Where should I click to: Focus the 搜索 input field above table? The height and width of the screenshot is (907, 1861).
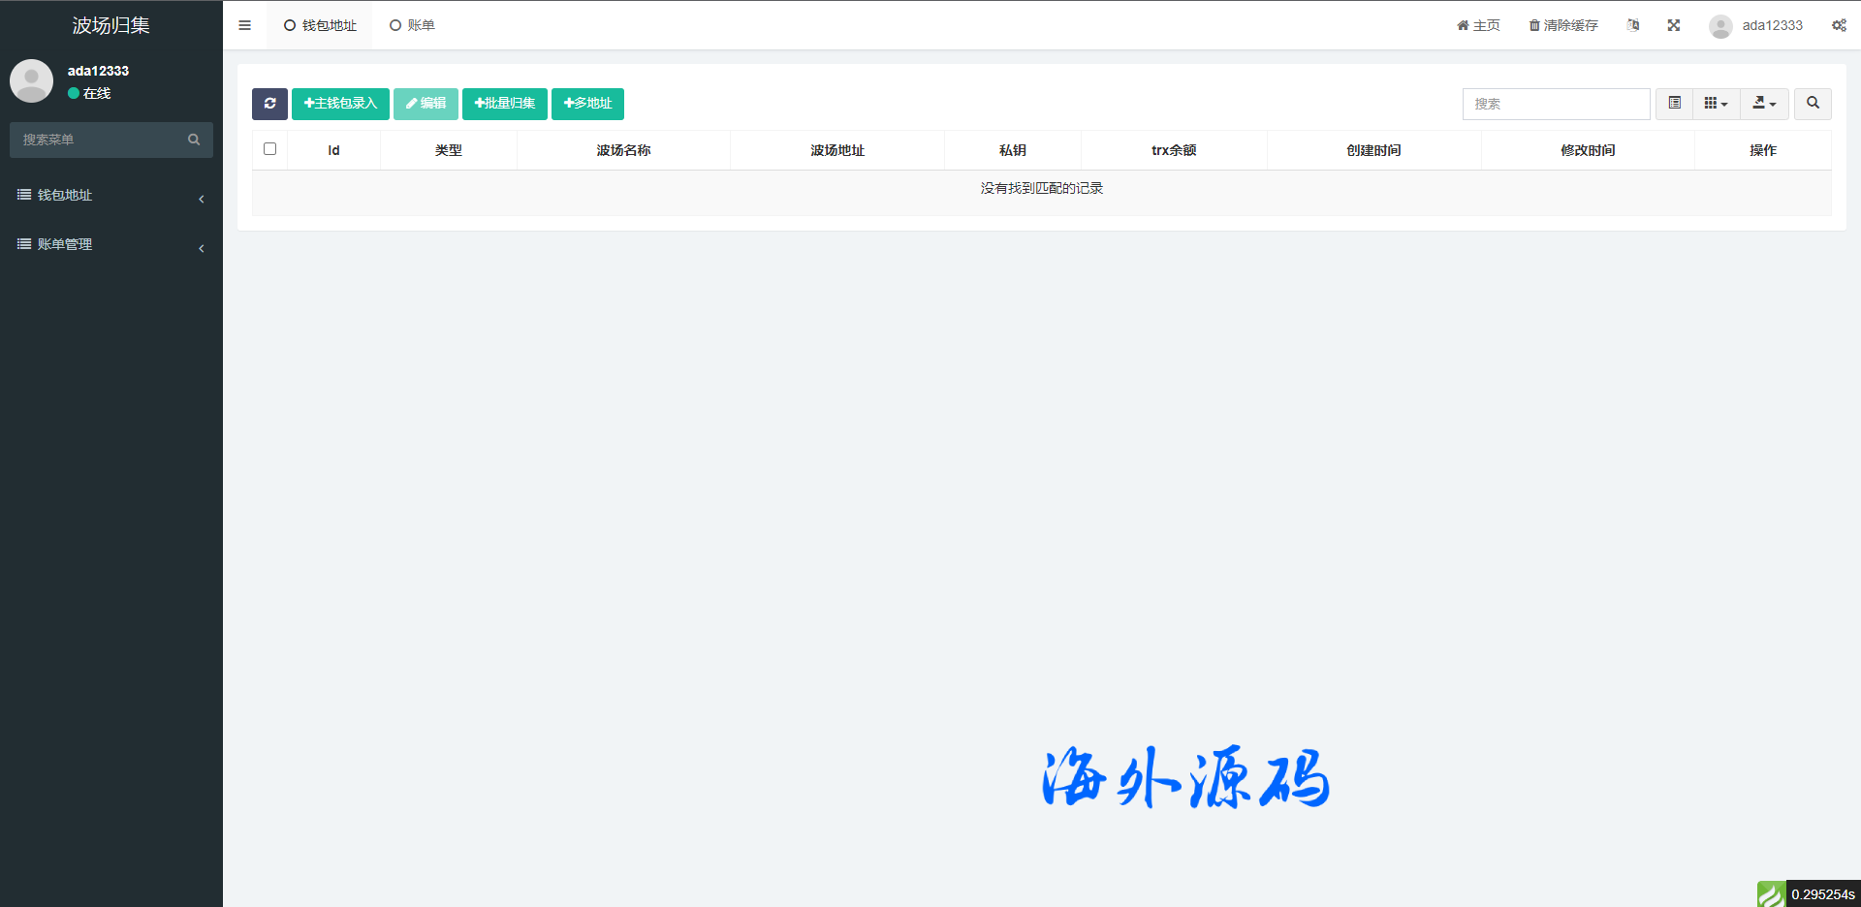(x=1556, y=104)
